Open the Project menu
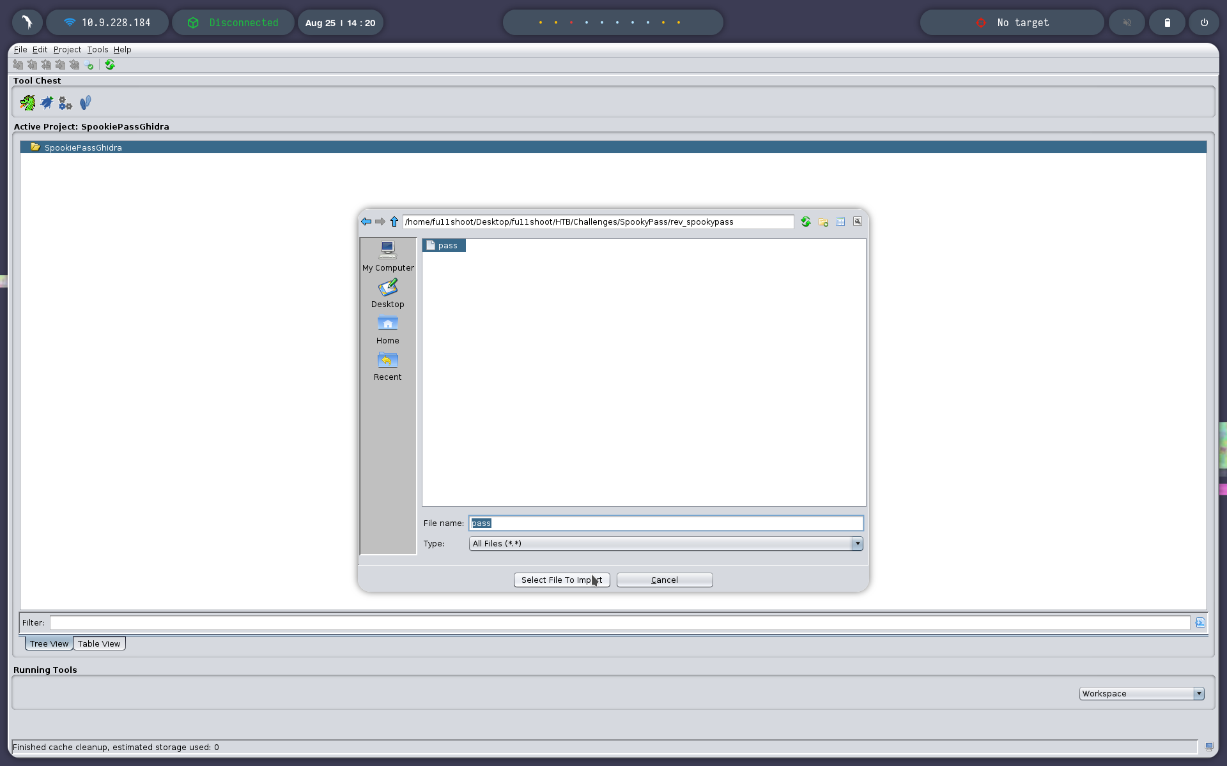Image resolution: width=1227 pixels, height=766 pixels. tap(67, 49)
